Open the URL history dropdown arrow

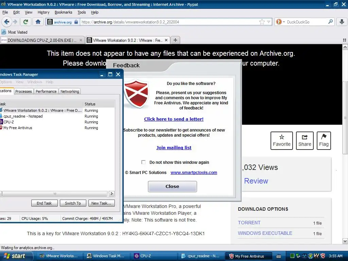tap(268, 22)
